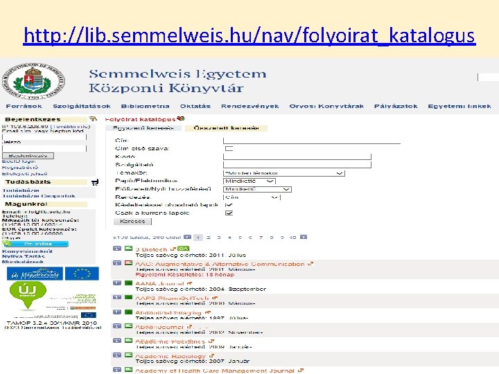Go to results page 2

point(209,238)
